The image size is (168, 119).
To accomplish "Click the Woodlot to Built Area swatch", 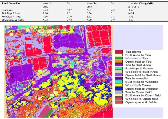I will point(119,72).
